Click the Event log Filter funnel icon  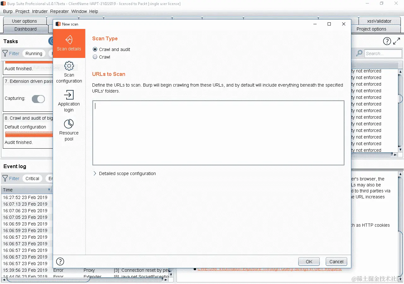click(x=5, y=179)
